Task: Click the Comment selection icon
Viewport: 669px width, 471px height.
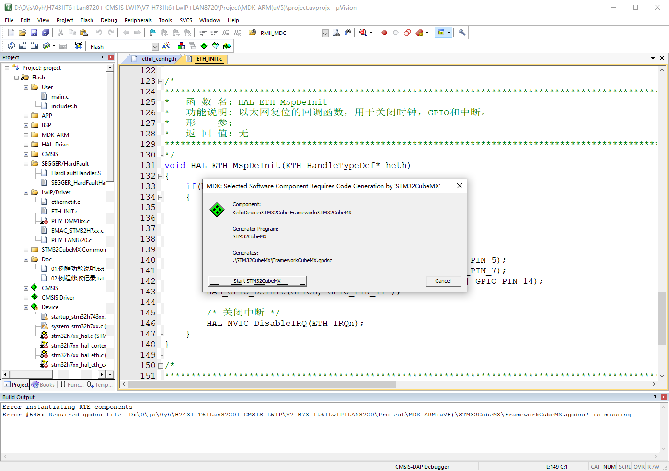Action: pos(226,33)
